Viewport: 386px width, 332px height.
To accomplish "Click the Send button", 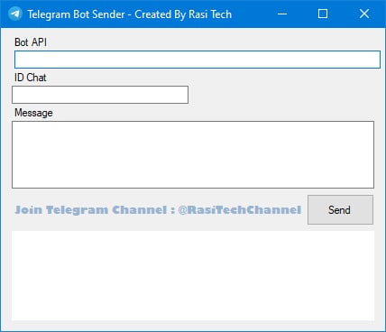I will pyautogui.click(x=340, y=209).
